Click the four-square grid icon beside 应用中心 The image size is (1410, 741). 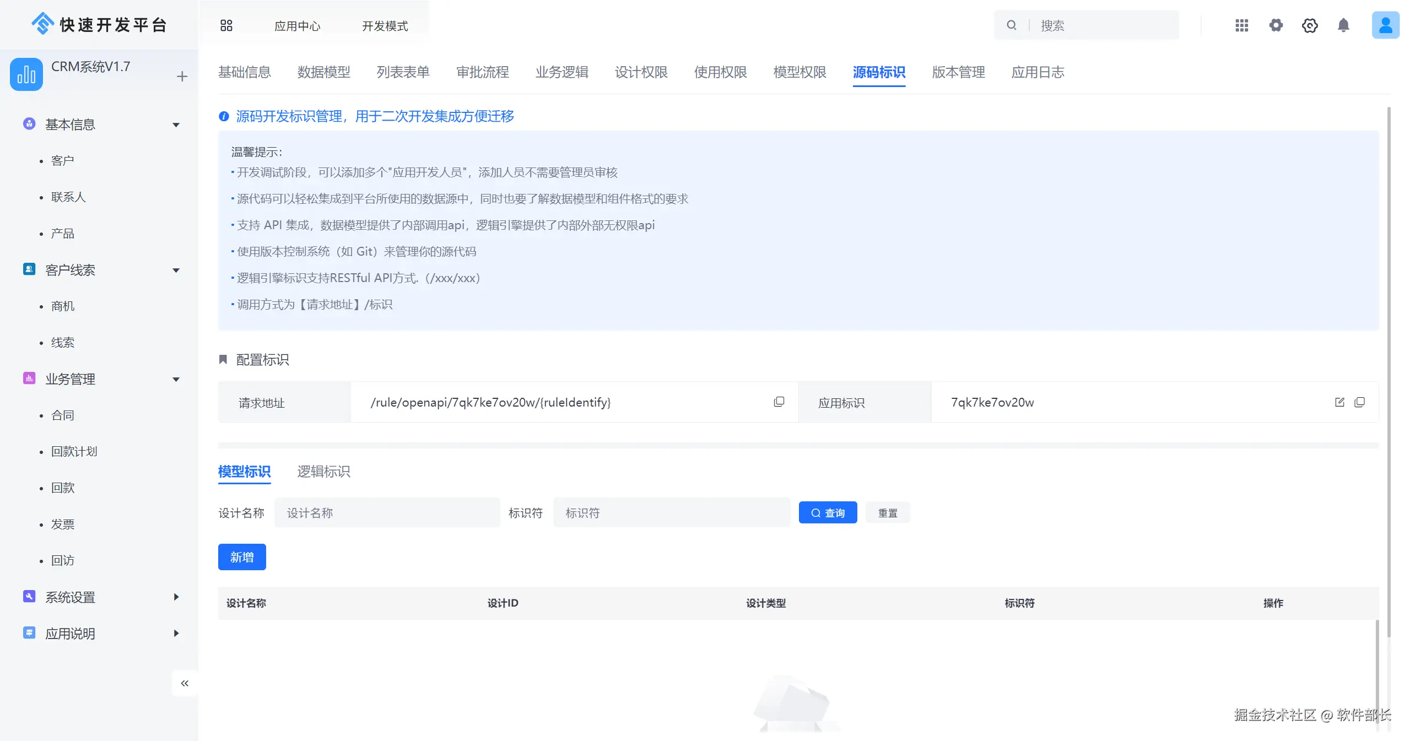[226, 25]
